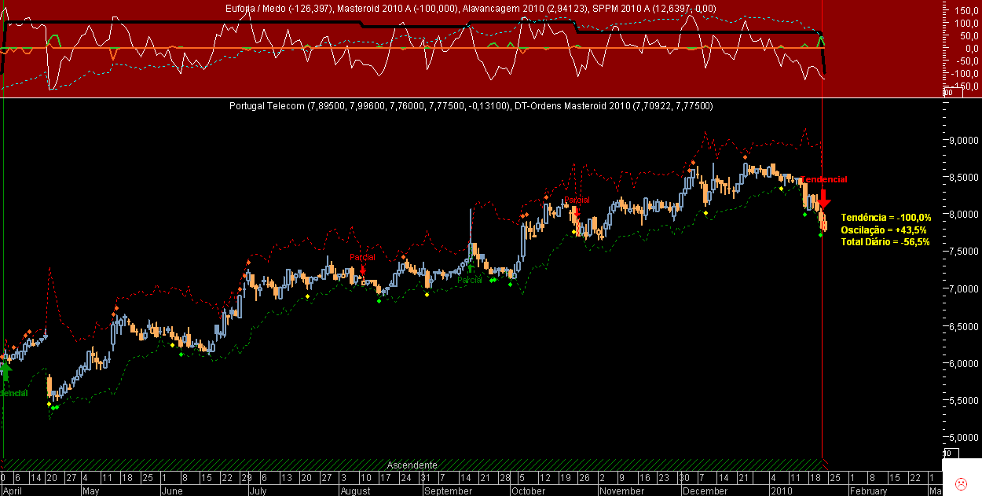Click the August month label
Screen dimensions: 982x496
pyautogui.click(x=355, y=490)
